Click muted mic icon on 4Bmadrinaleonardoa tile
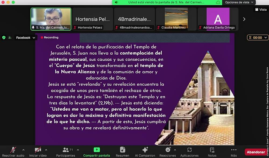 coord(117,27)
